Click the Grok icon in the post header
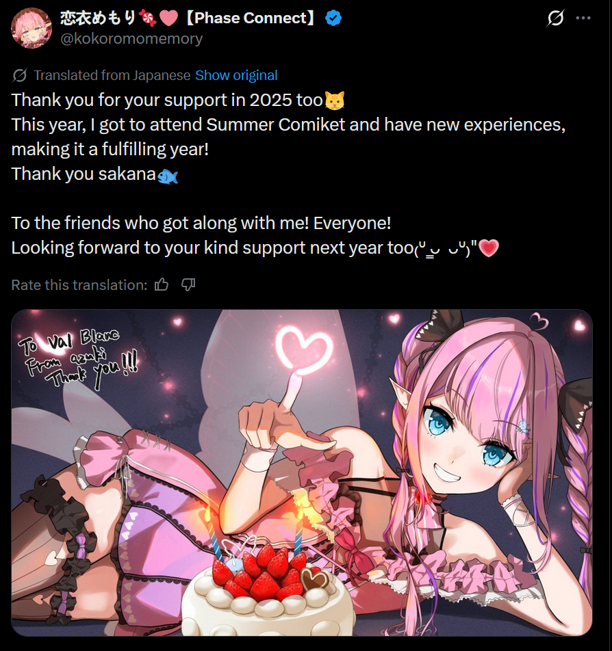612x651 pixels. click(555, 18)
